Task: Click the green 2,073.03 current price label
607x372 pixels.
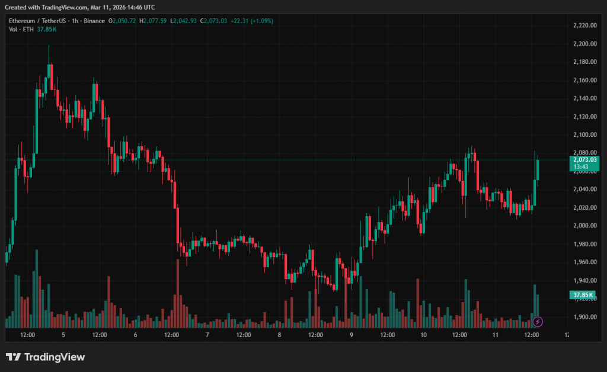Action: pyautogui.click(x=583, y=160)
